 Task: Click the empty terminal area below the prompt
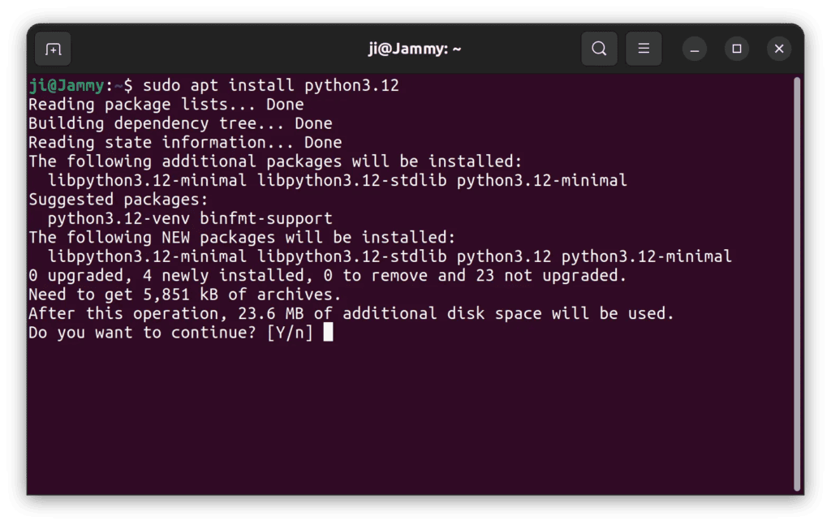tap(406, 422)
